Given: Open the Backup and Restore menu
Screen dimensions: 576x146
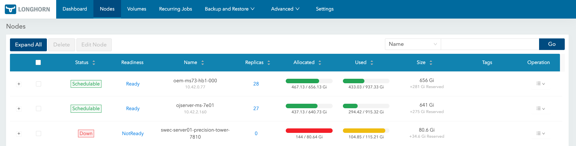Looking at the screenshot, I should (230, 9).
